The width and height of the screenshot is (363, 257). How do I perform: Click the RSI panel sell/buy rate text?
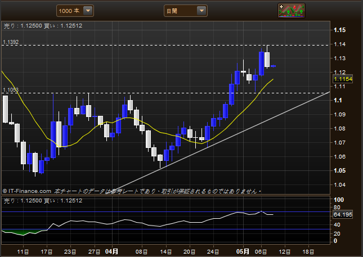point(43,201)
